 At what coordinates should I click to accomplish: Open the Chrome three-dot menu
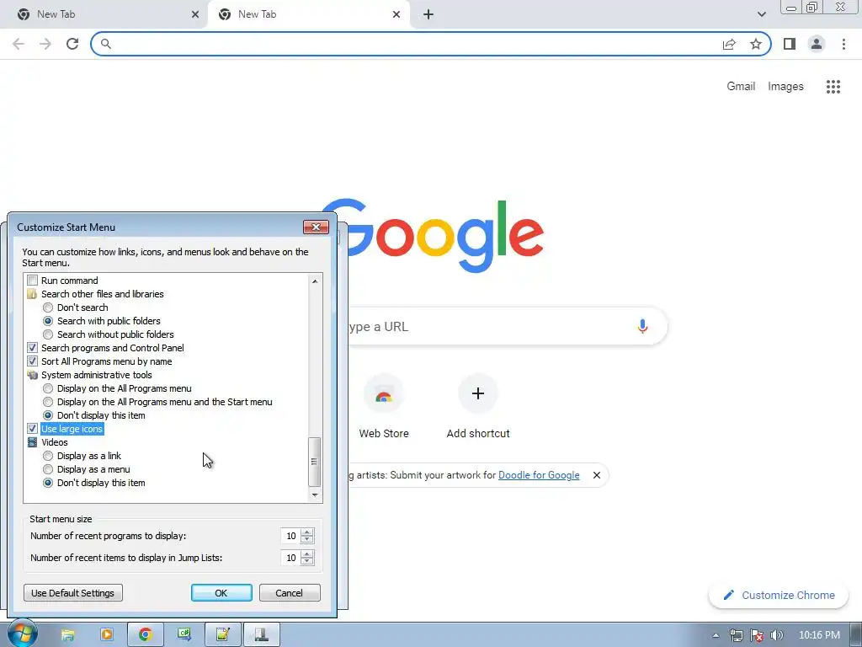(843, 44)
